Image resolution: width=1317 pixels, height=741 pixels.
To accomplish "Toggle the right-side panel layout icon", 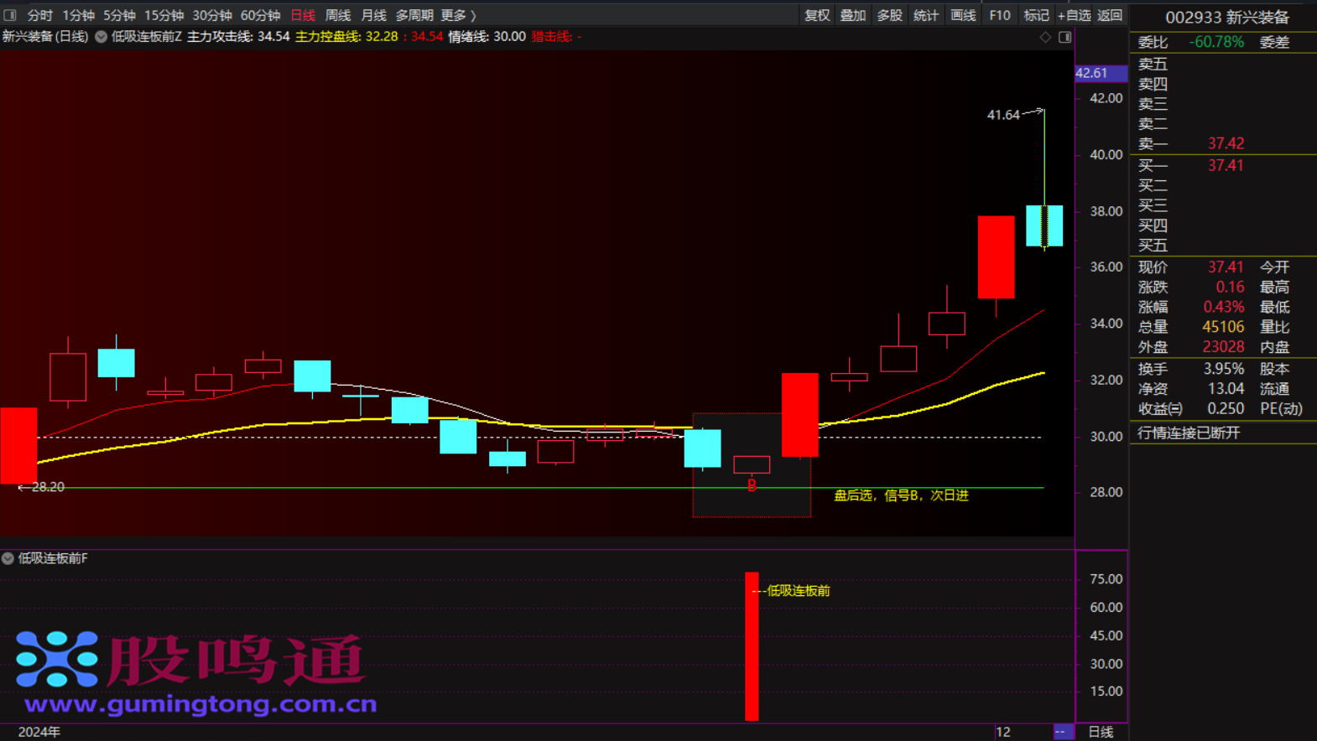I will tap(1065, 37).
